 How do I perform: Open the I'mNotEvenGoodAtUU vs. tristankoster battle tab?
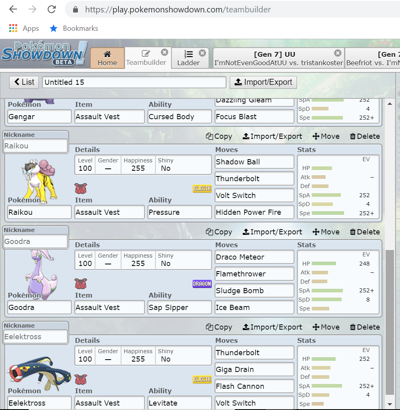[279, 58]
